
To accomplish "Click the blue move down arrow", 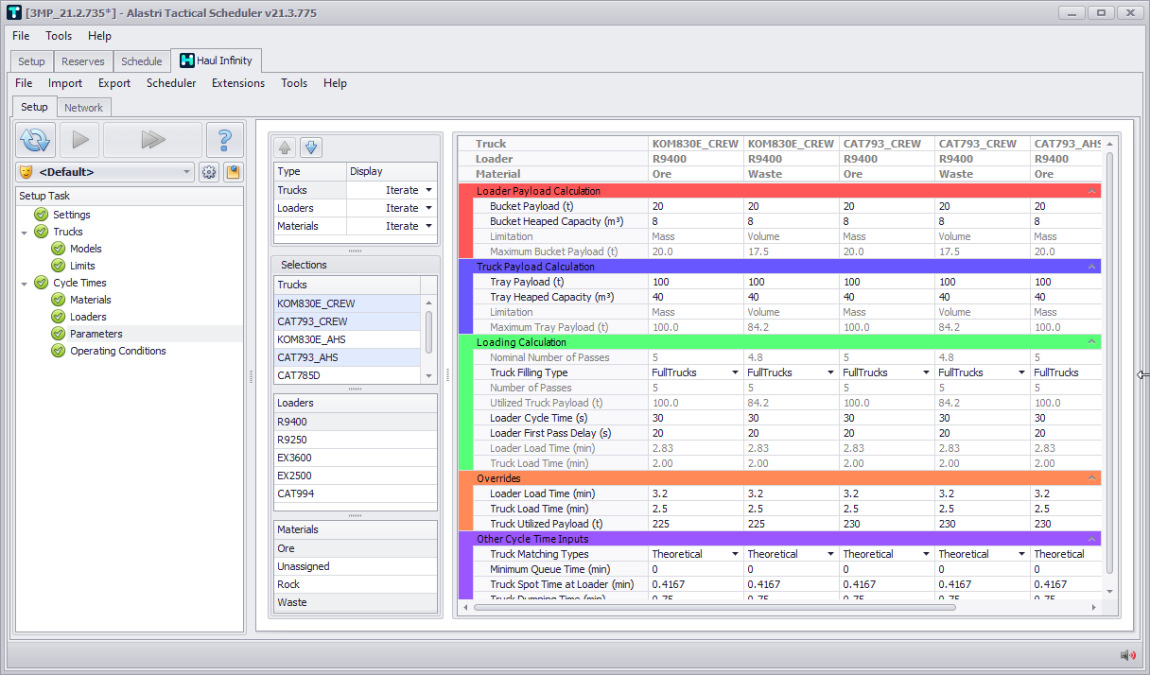I will pyautogui.click(x=311, y=147).
